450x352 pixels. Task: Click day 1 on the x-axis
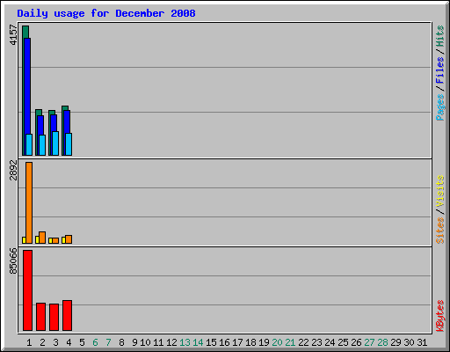[x=29, y=342]
